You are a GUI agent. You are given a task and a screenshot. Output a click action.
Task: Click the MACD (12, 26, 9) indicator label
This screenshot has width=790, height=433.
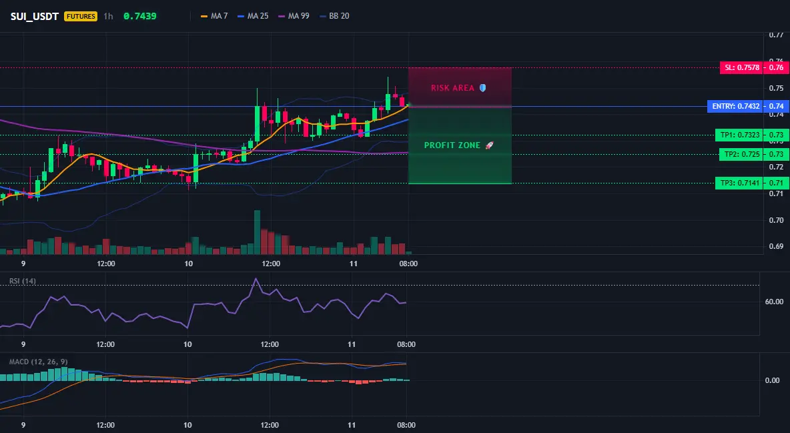pos(38,362)
